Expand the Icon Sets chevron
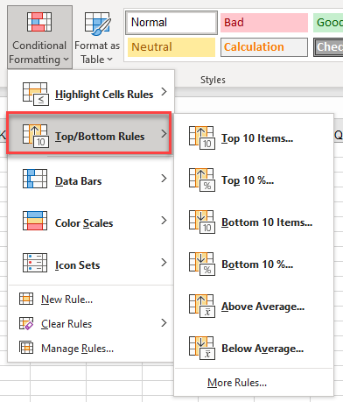Screen dimensions: 343x402 (164, 263)
